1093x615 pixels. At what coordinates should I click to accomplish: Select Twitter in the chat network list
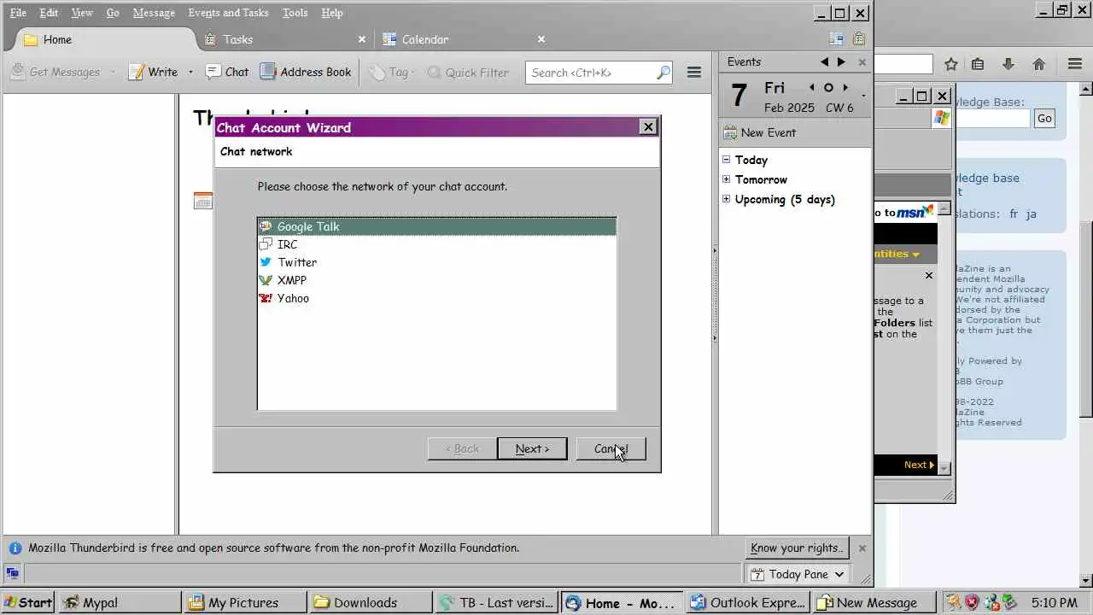436,262
